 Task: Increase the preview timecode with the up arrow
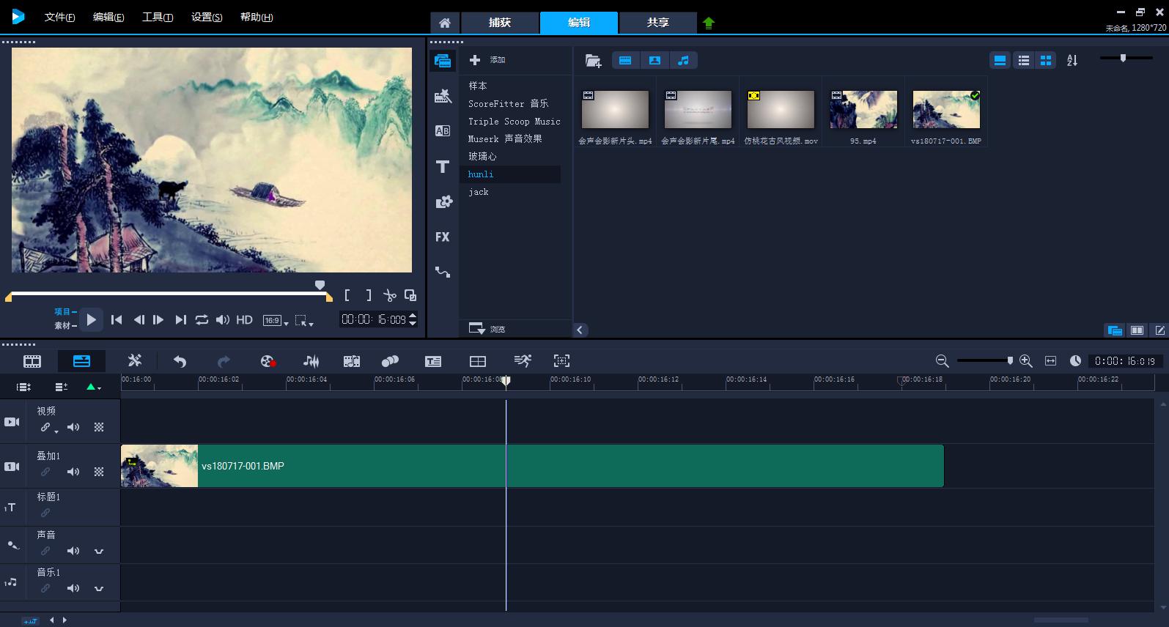click(x=413, y=316)
